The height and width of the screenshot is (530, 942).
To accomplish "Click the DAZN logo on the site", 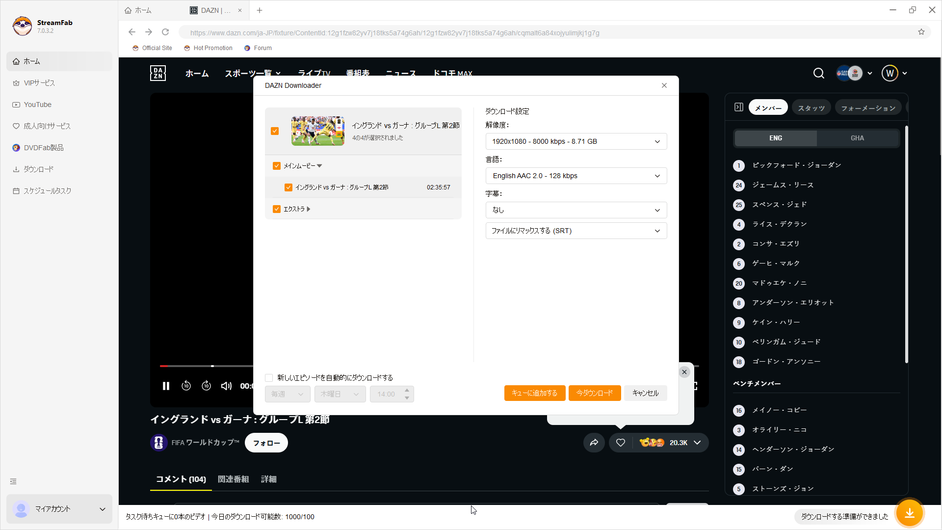I will (x=158, y=73).
